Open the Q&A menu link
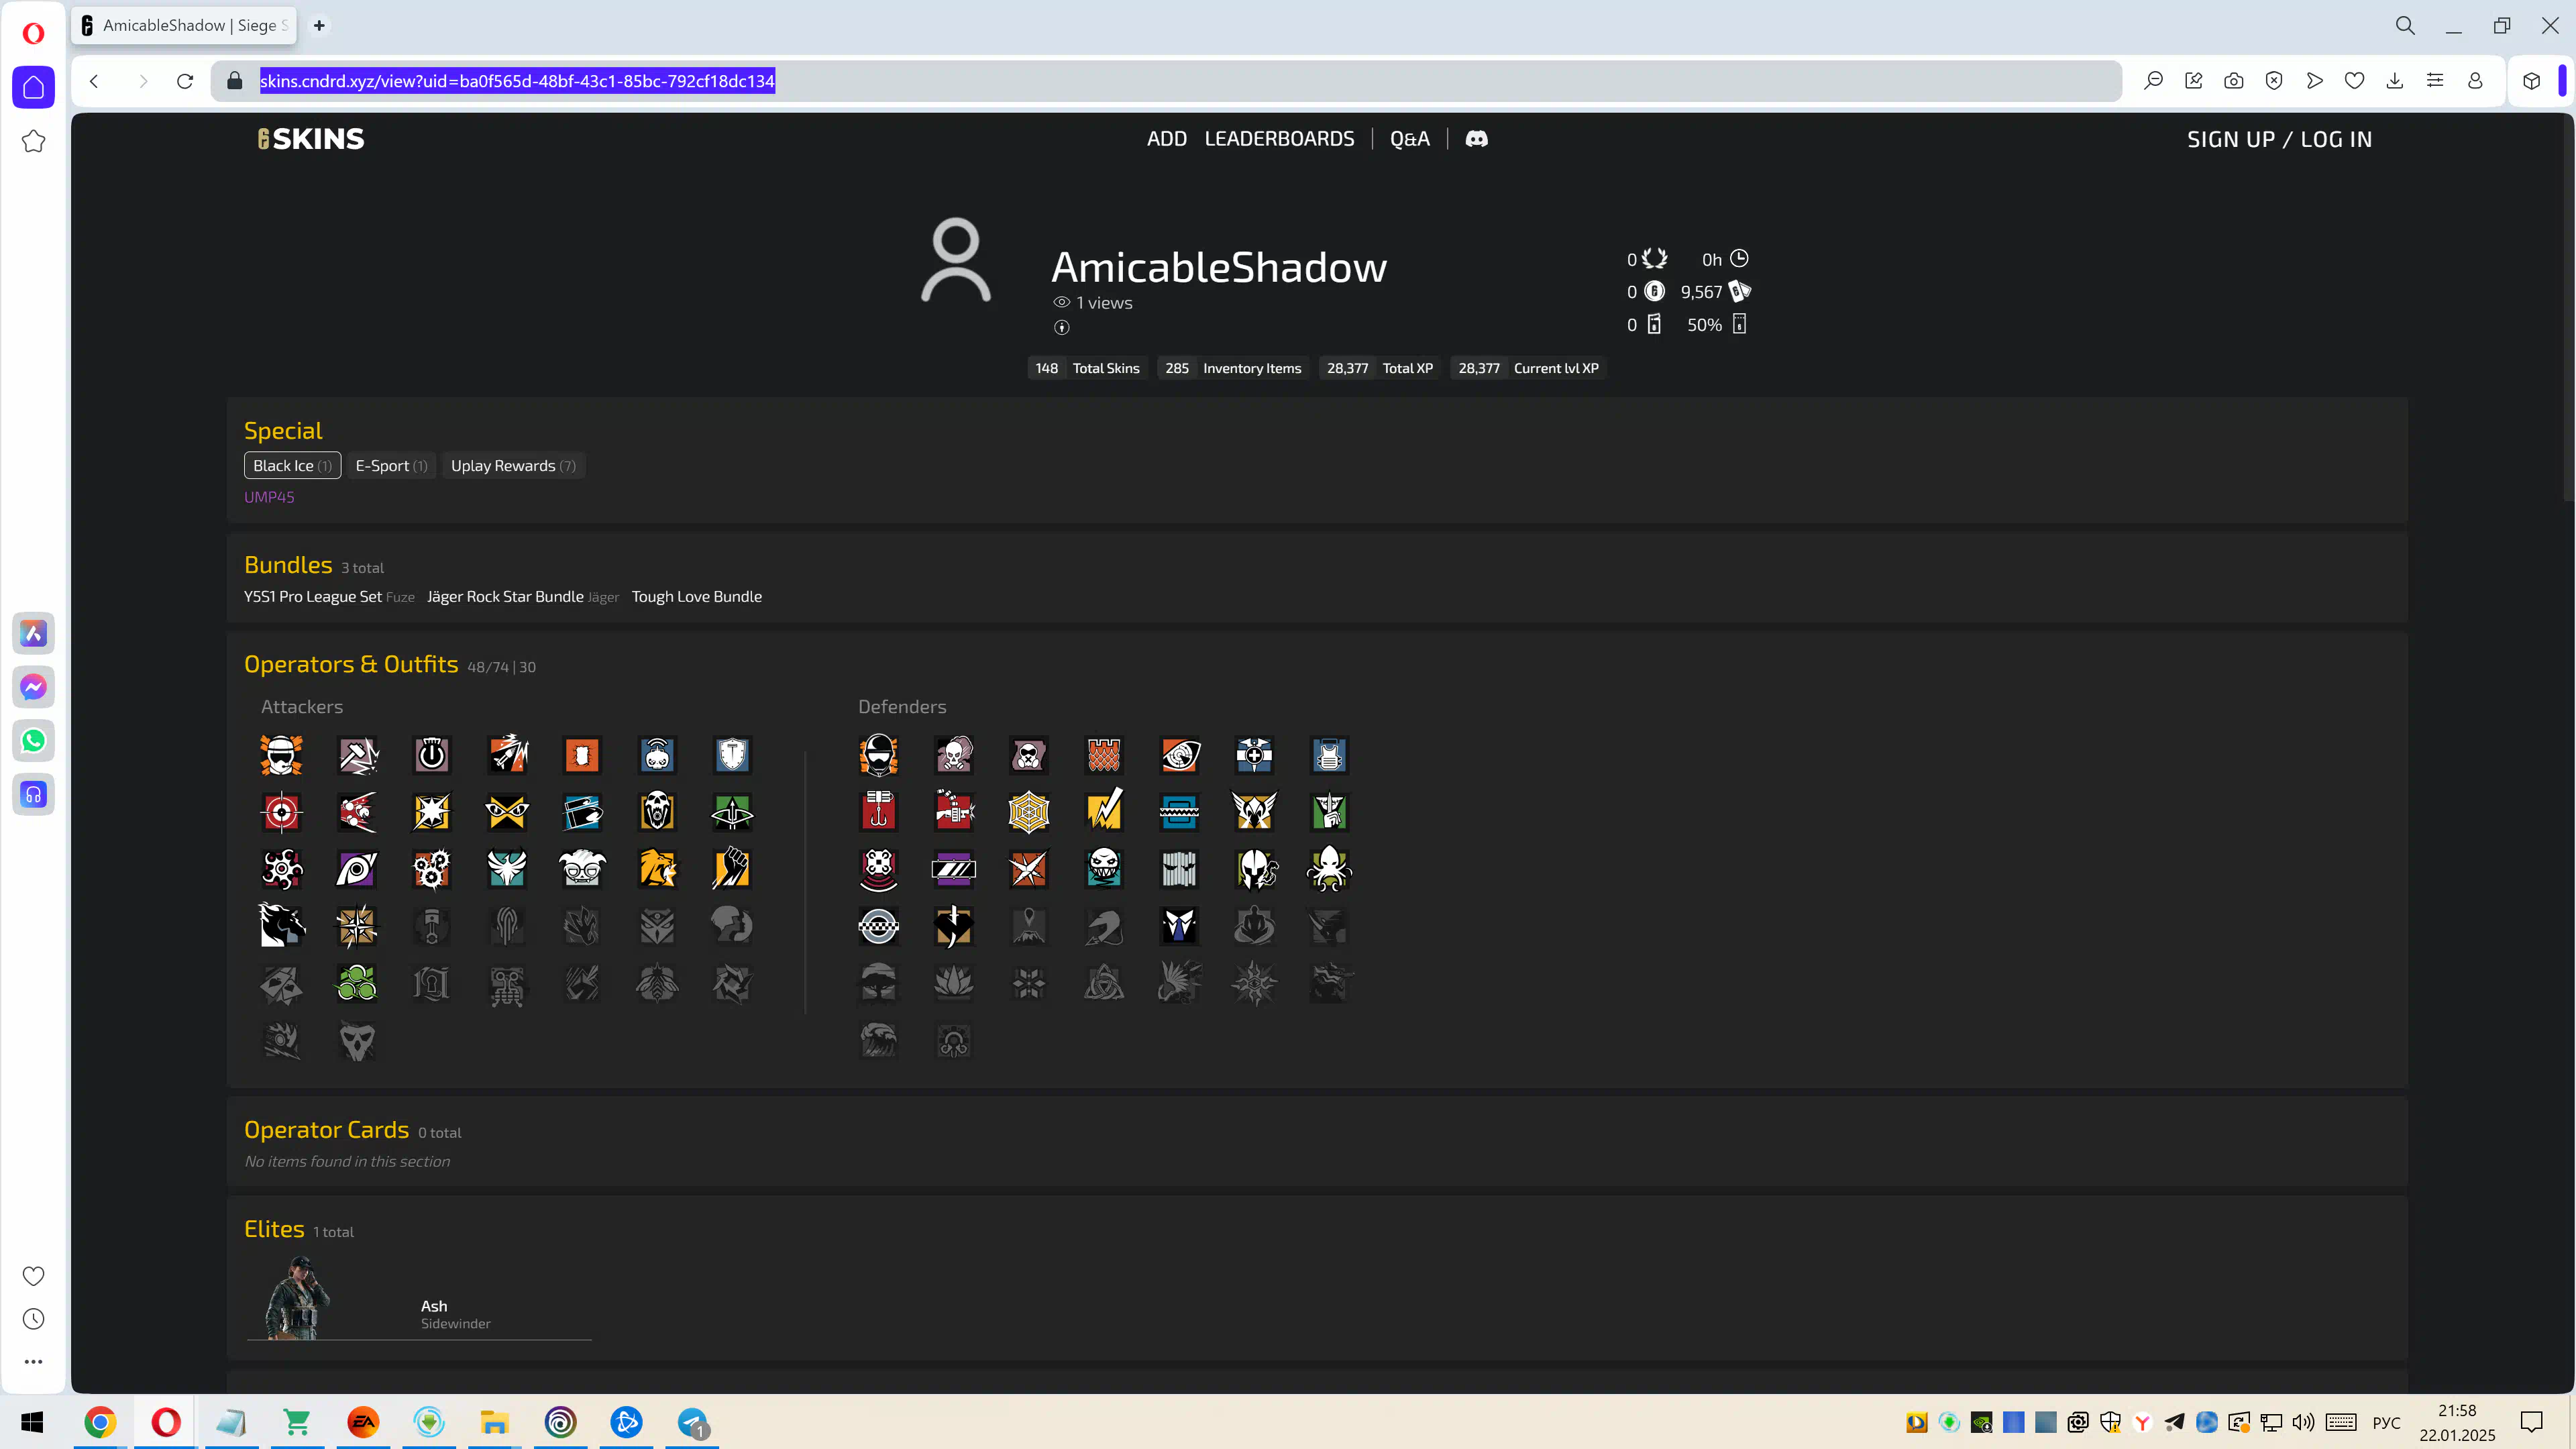The image size is (2576, 1449). (1409, 139)
